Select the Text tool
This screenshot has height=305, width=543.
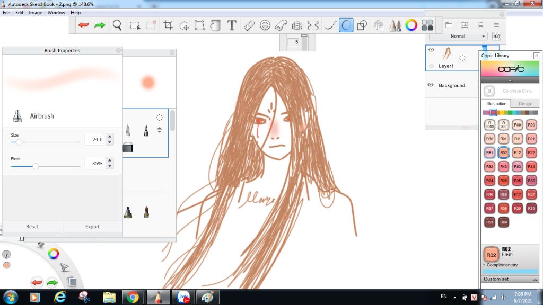click(232, 25)
